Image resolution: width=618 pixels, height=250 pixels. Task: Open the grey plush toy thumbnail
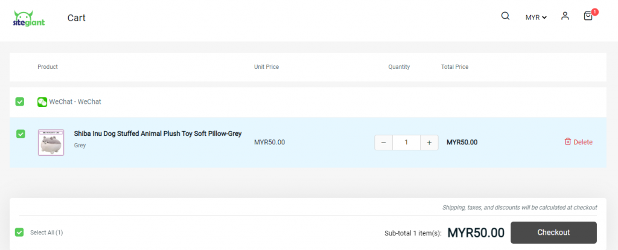[x=51, y=143]
